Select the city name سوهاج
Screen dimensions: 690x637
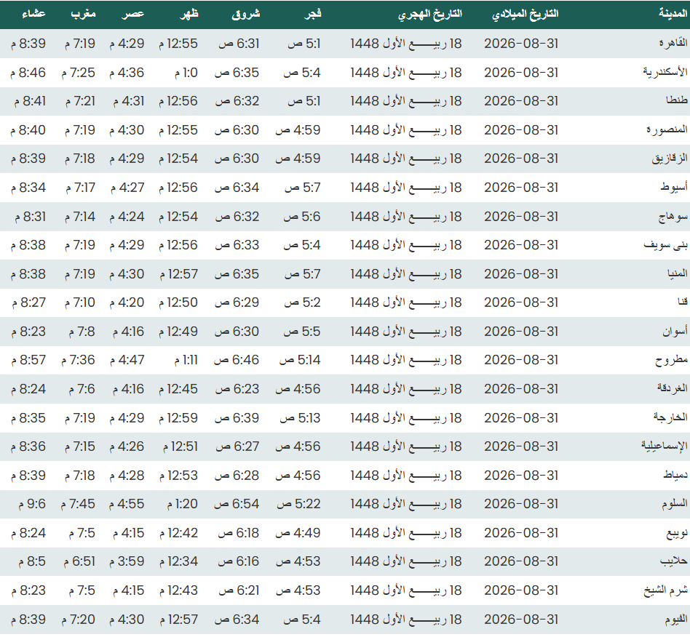click(x=673, y=216)
